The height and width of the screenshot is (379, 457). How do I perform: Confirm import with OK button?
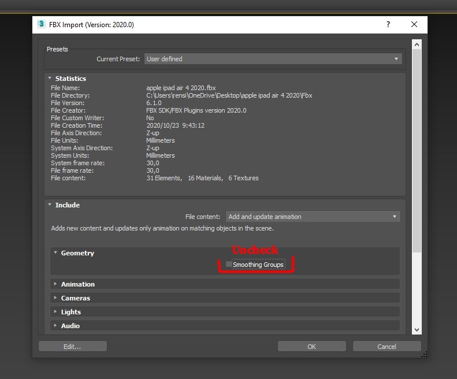[x=312, y=346]
